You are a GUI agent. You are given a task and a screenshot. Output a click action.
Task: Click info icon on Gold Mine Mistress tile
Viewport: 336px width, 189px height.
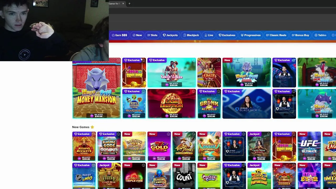point(269,134)
